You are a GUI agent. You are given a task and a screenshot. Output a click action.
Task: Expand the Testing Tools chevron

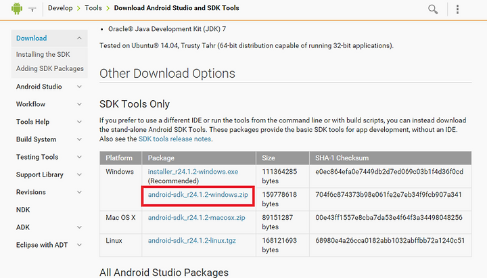tap(79, 157)
